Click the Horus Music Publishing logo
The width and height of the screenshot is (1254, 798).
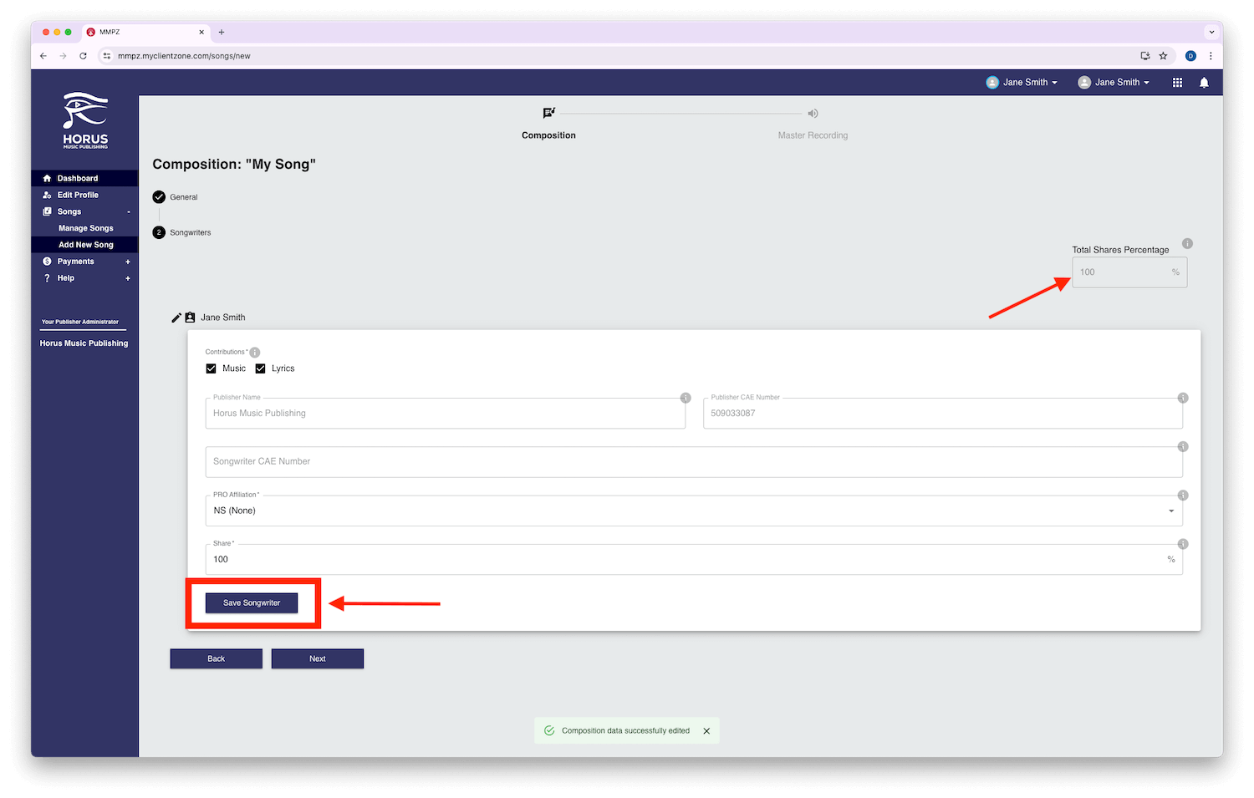point(85,120)
